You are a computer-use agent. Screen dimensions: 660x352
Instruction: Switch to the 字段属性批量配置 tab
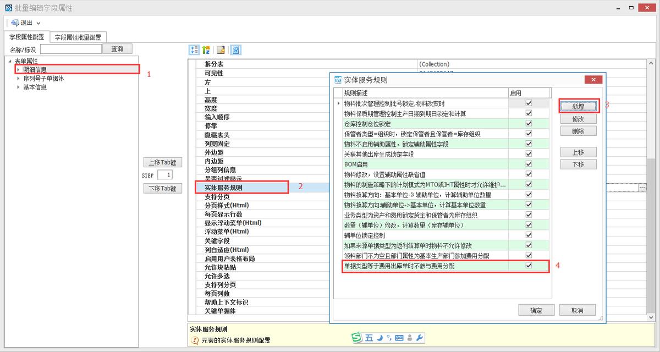point(77,36)
